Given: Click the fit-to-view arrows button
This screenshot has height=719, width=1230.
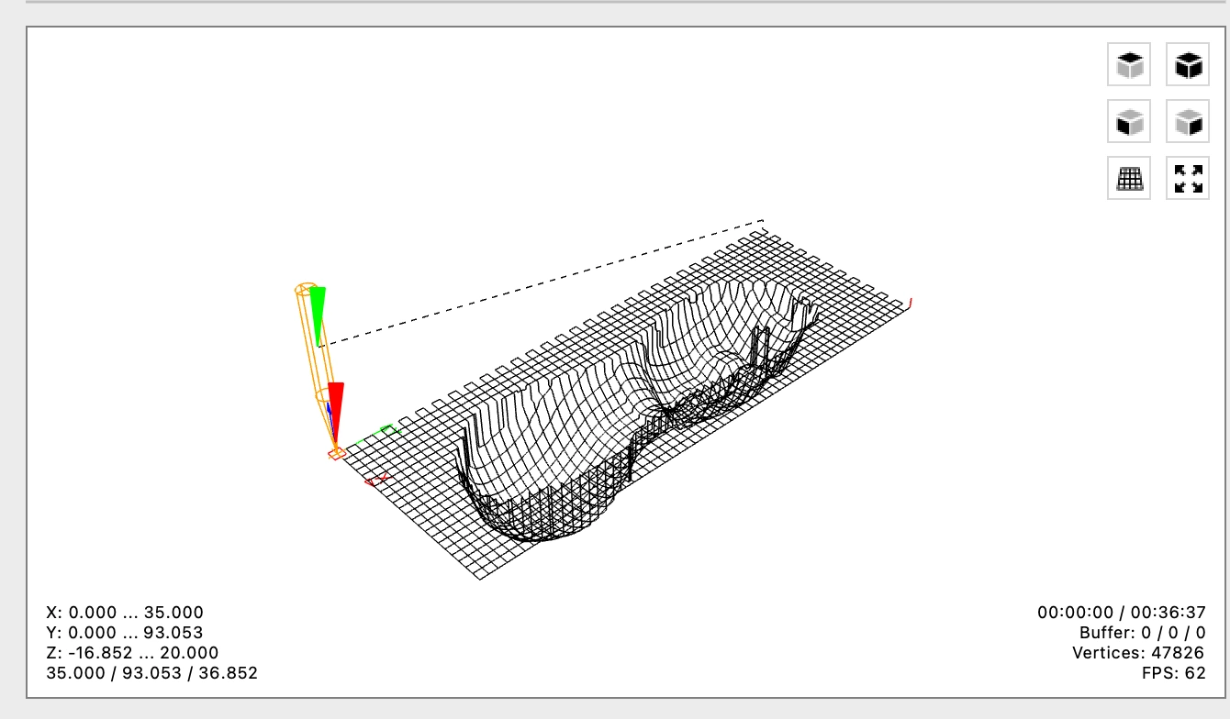Looking at the screenshot, I should point(1188,178).
